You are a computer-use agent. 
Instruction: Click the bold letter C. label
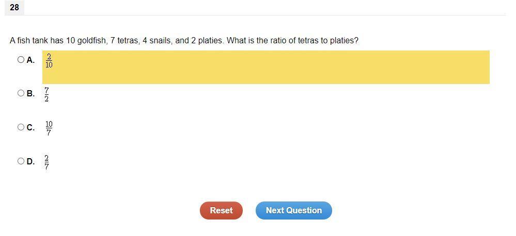click(30, 127)
